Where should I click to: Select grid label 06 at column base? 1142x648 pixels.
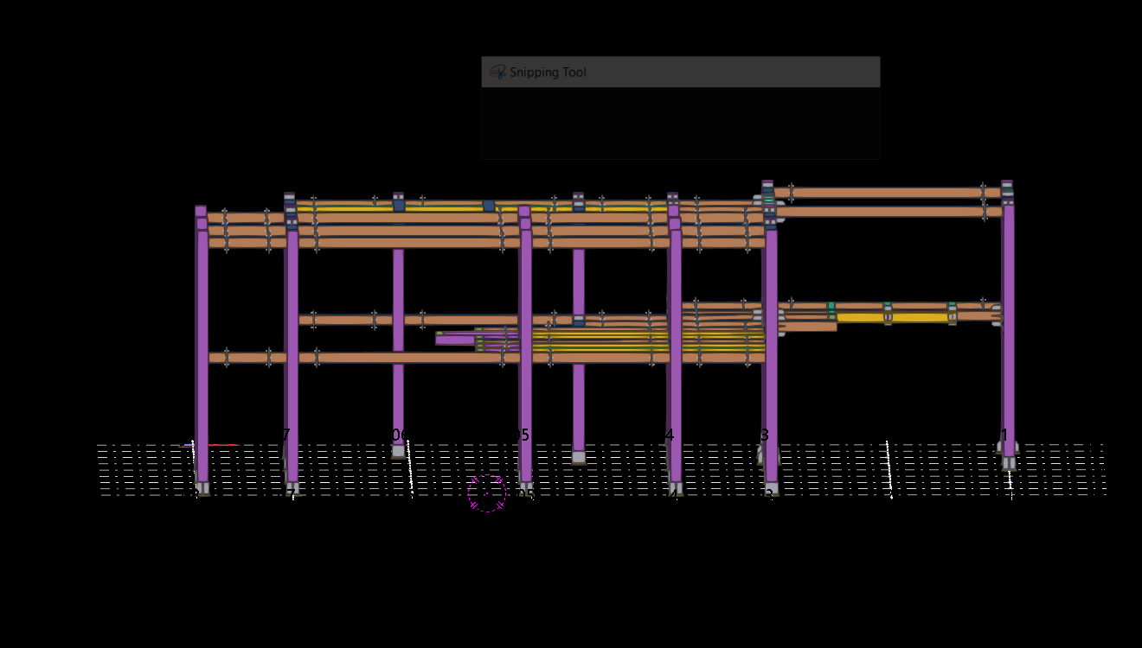point(398,435)
